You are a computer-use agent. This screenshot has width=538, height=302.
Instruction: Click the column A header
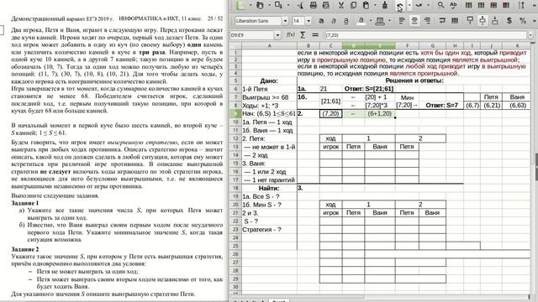pyautogui.click(x=269, y=45)
